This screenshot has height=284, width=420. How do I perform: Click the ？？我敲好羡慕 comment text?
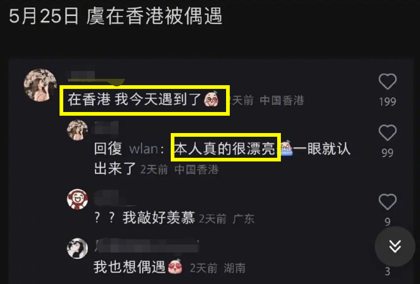[144, 218]
